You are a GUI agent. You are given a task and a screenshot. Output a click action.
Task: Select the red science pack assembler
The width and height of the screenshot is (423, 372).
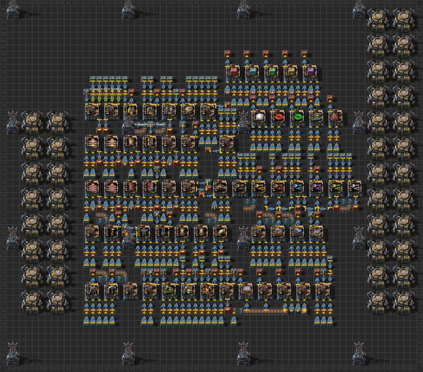(x=233, y=72)
